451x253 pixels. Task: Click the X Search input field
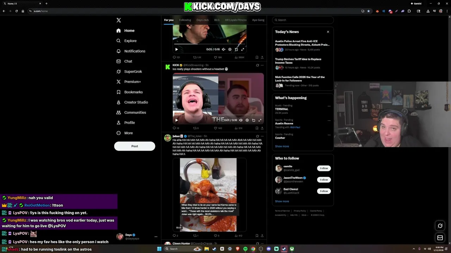point(303,20)
